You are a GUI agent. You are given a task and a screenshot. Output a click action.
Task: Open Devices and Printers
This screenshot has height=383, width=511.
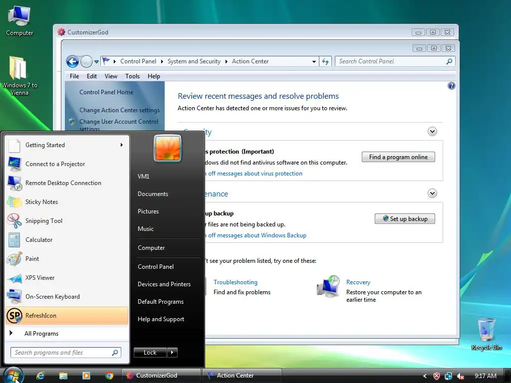point(164,284)
